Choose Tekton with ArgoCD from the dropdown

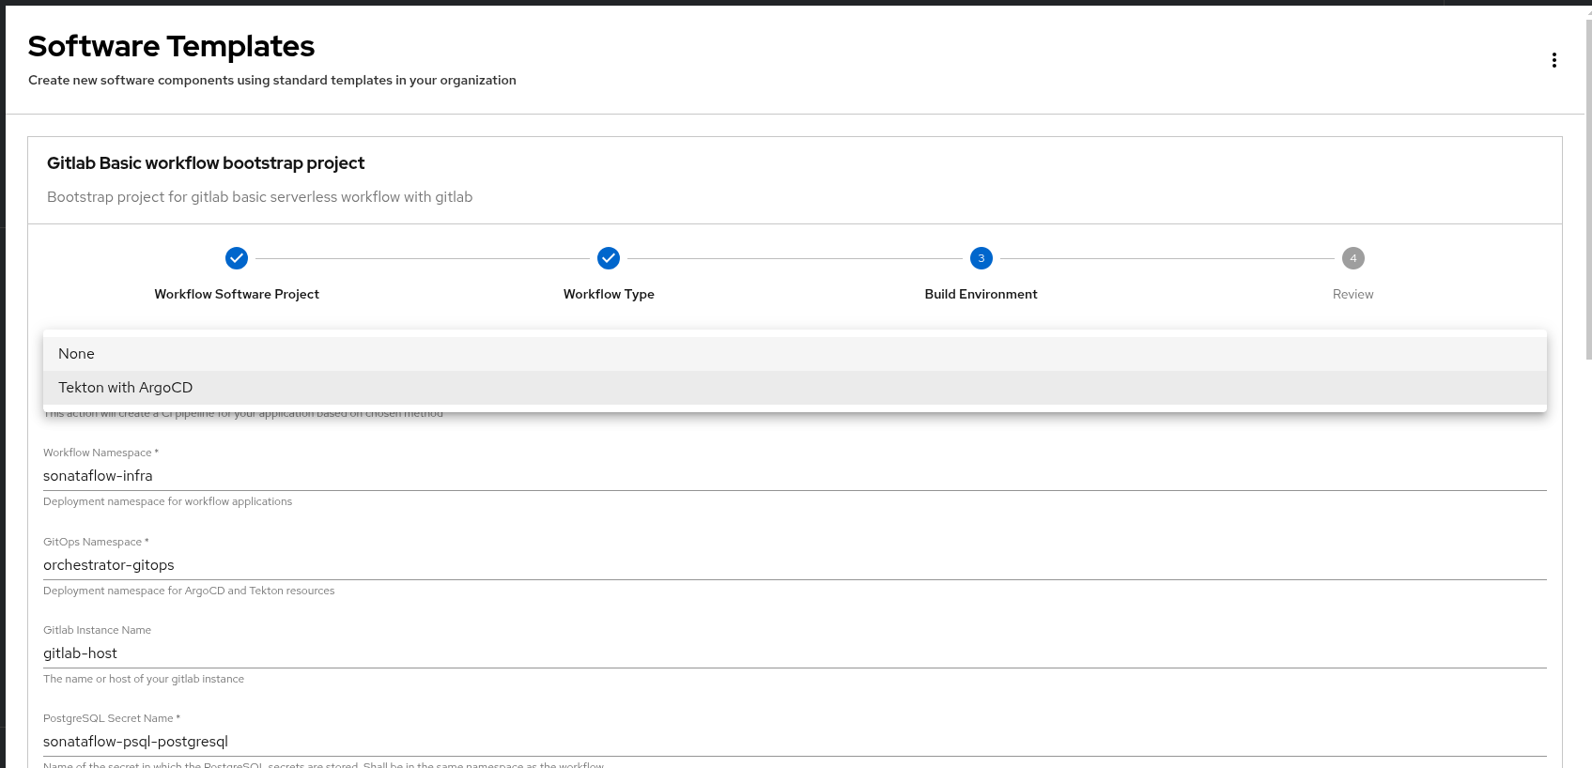pyautogui.click(x=795, y=388)
